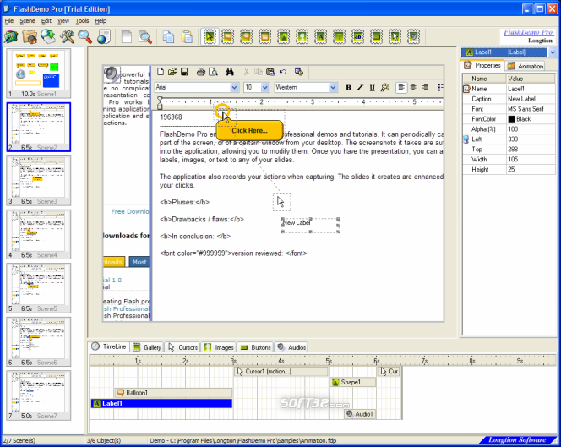
Task: Open the TimeLine tab
Action: [109, 346]
